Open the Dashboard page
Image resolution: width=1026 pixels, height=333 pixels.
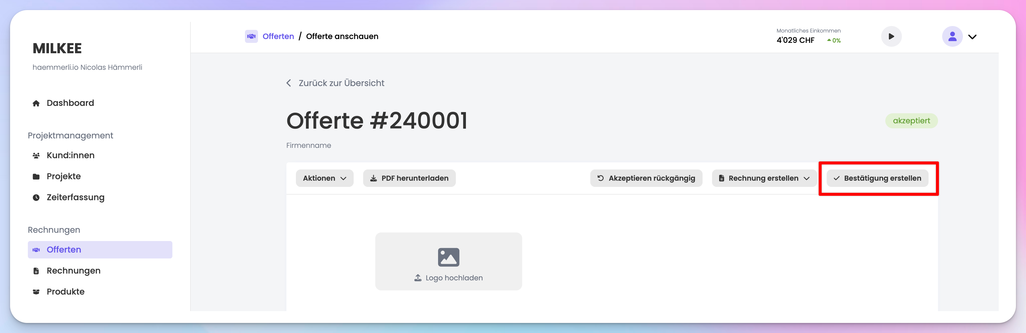(70, 103)
